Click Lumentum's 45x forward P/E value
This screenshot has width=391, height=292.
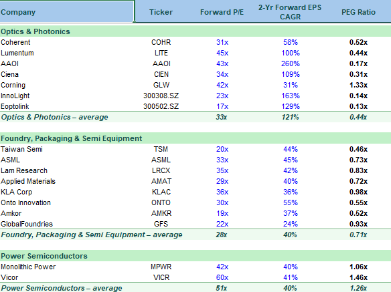point(222,53)
